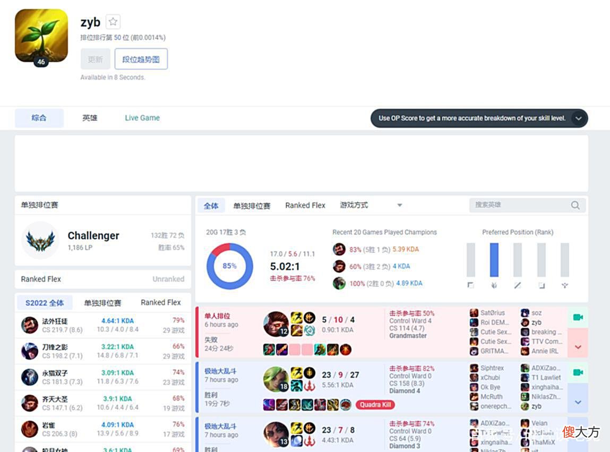The height and width of the screenshot is (452, 610).
Task: Click the zyb sprout profile avatar
Action: 41,36
